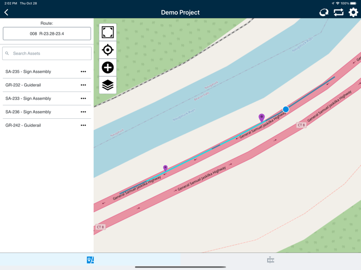Select SA-233 - Sign Assembly row
361x270 pixels.
coord(47,99)
